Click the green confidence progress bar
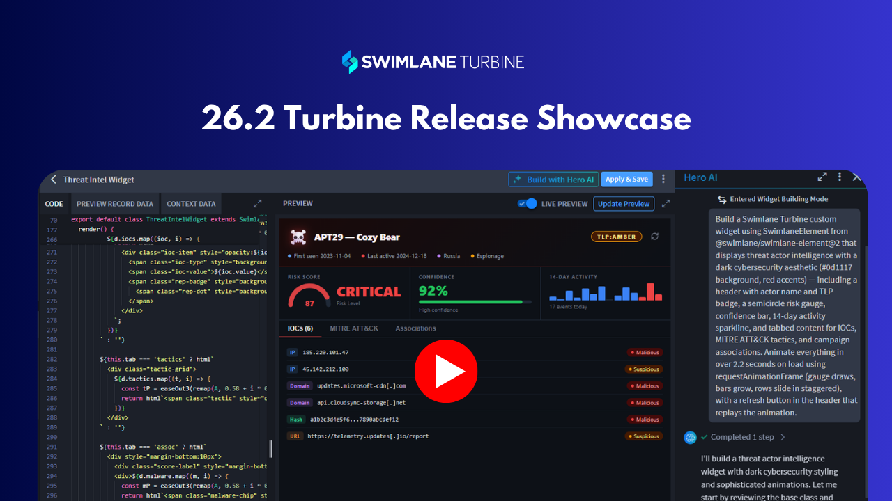This screenshot has height=501, width=892. 470,302
